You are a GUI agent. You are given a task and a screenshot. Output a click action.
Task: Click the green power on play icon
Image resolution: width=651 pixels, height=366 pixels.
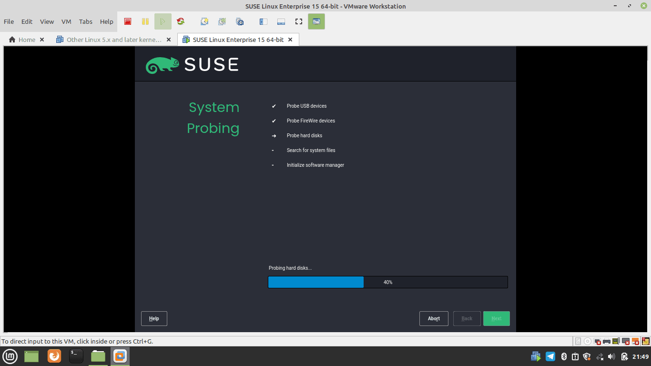(x=163, y=21)
